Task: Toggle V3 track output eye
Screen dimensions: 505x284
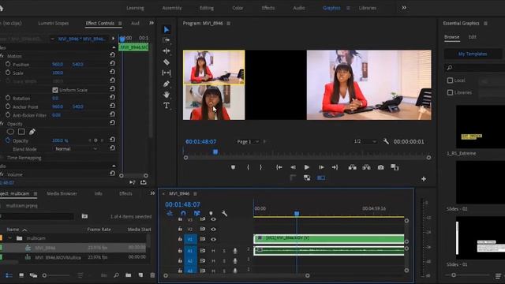Action: pyautogui.click(x=213, y=219)
